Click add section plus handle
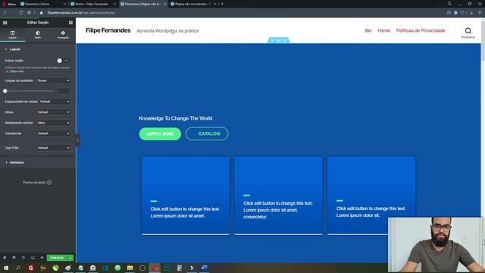 pyautogui.click(x=272, y=40)
